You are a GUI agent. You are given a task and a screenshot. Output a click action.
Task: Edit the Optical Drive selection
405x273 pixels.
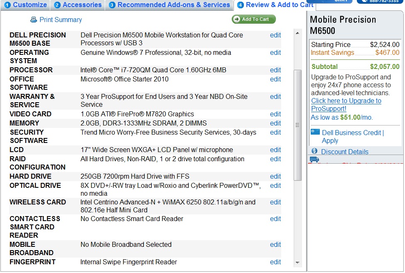tap(275, 186)
